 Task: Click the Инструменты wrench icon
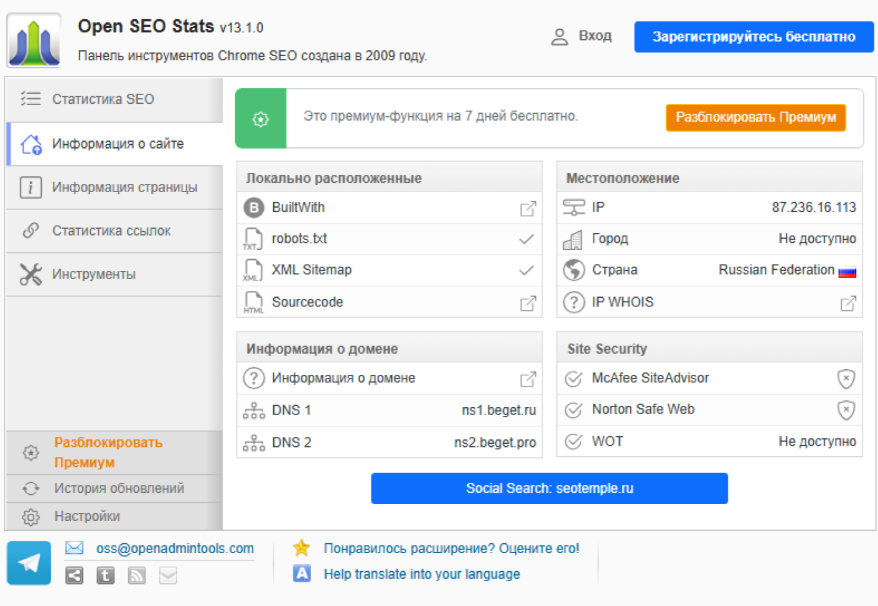click(30, 275)
